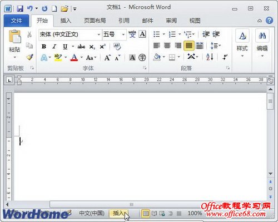Click the Undo arrow icon
Image resolution: width=278 pixels, height=222 pixels.
coord(30,8)
